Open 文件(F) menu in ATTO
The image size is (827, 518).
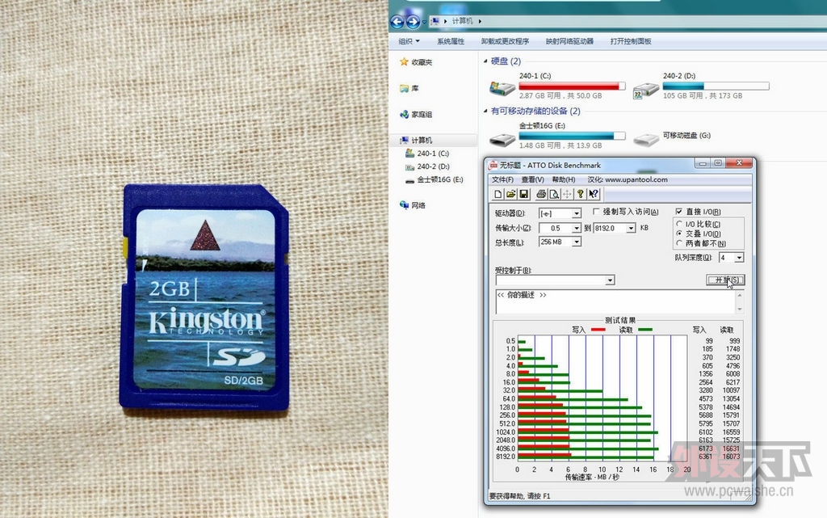[502, 179]
